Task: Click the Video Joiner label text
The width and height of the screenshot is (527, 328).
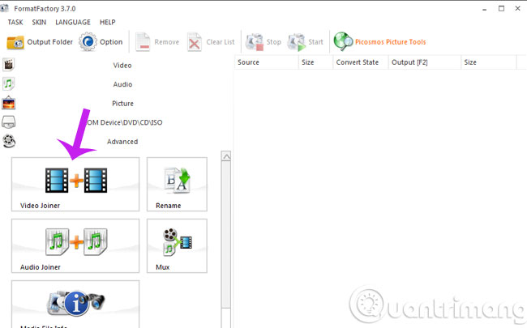Action: [x=40, y=206]
